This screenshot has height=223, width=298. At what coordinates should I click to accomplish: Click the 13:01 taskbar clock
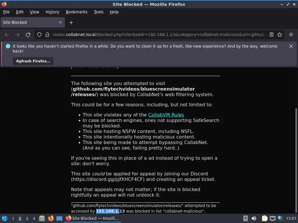(291, 219)
